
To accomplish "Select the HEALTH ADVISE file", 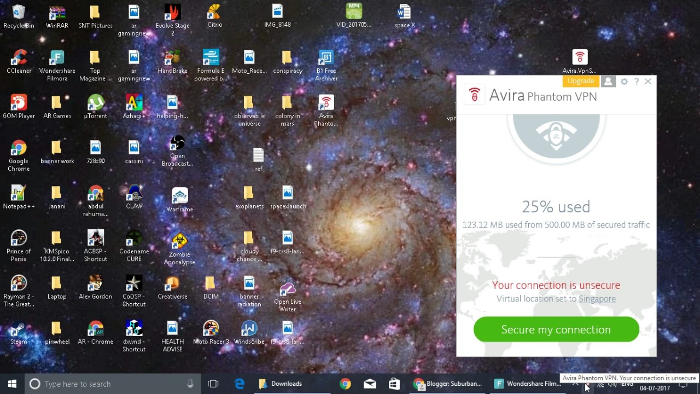I will 172,337.
